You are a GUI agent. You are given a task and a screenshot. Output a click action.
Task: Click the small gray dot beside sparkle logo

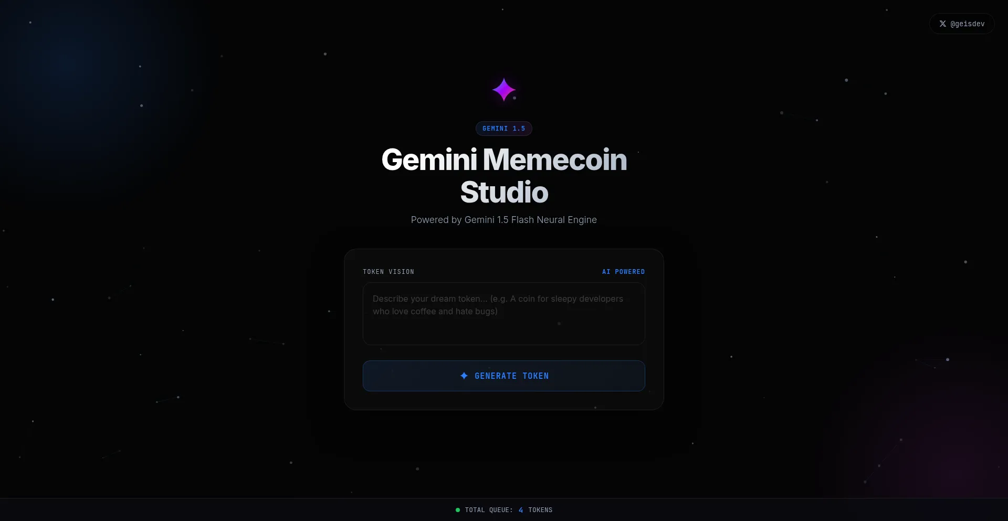point(514,98)
